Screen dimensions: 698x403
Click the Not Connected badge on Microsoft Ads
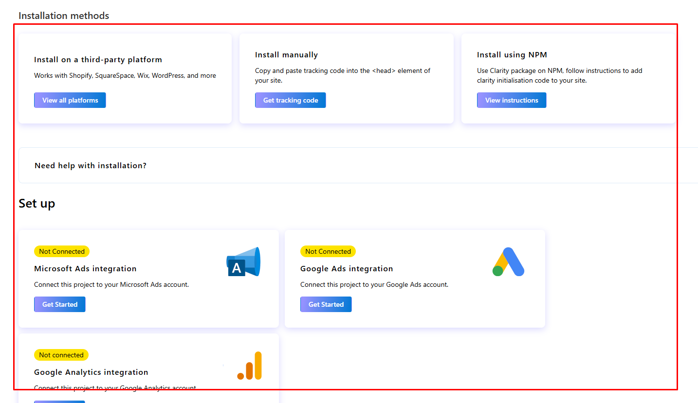62,251
